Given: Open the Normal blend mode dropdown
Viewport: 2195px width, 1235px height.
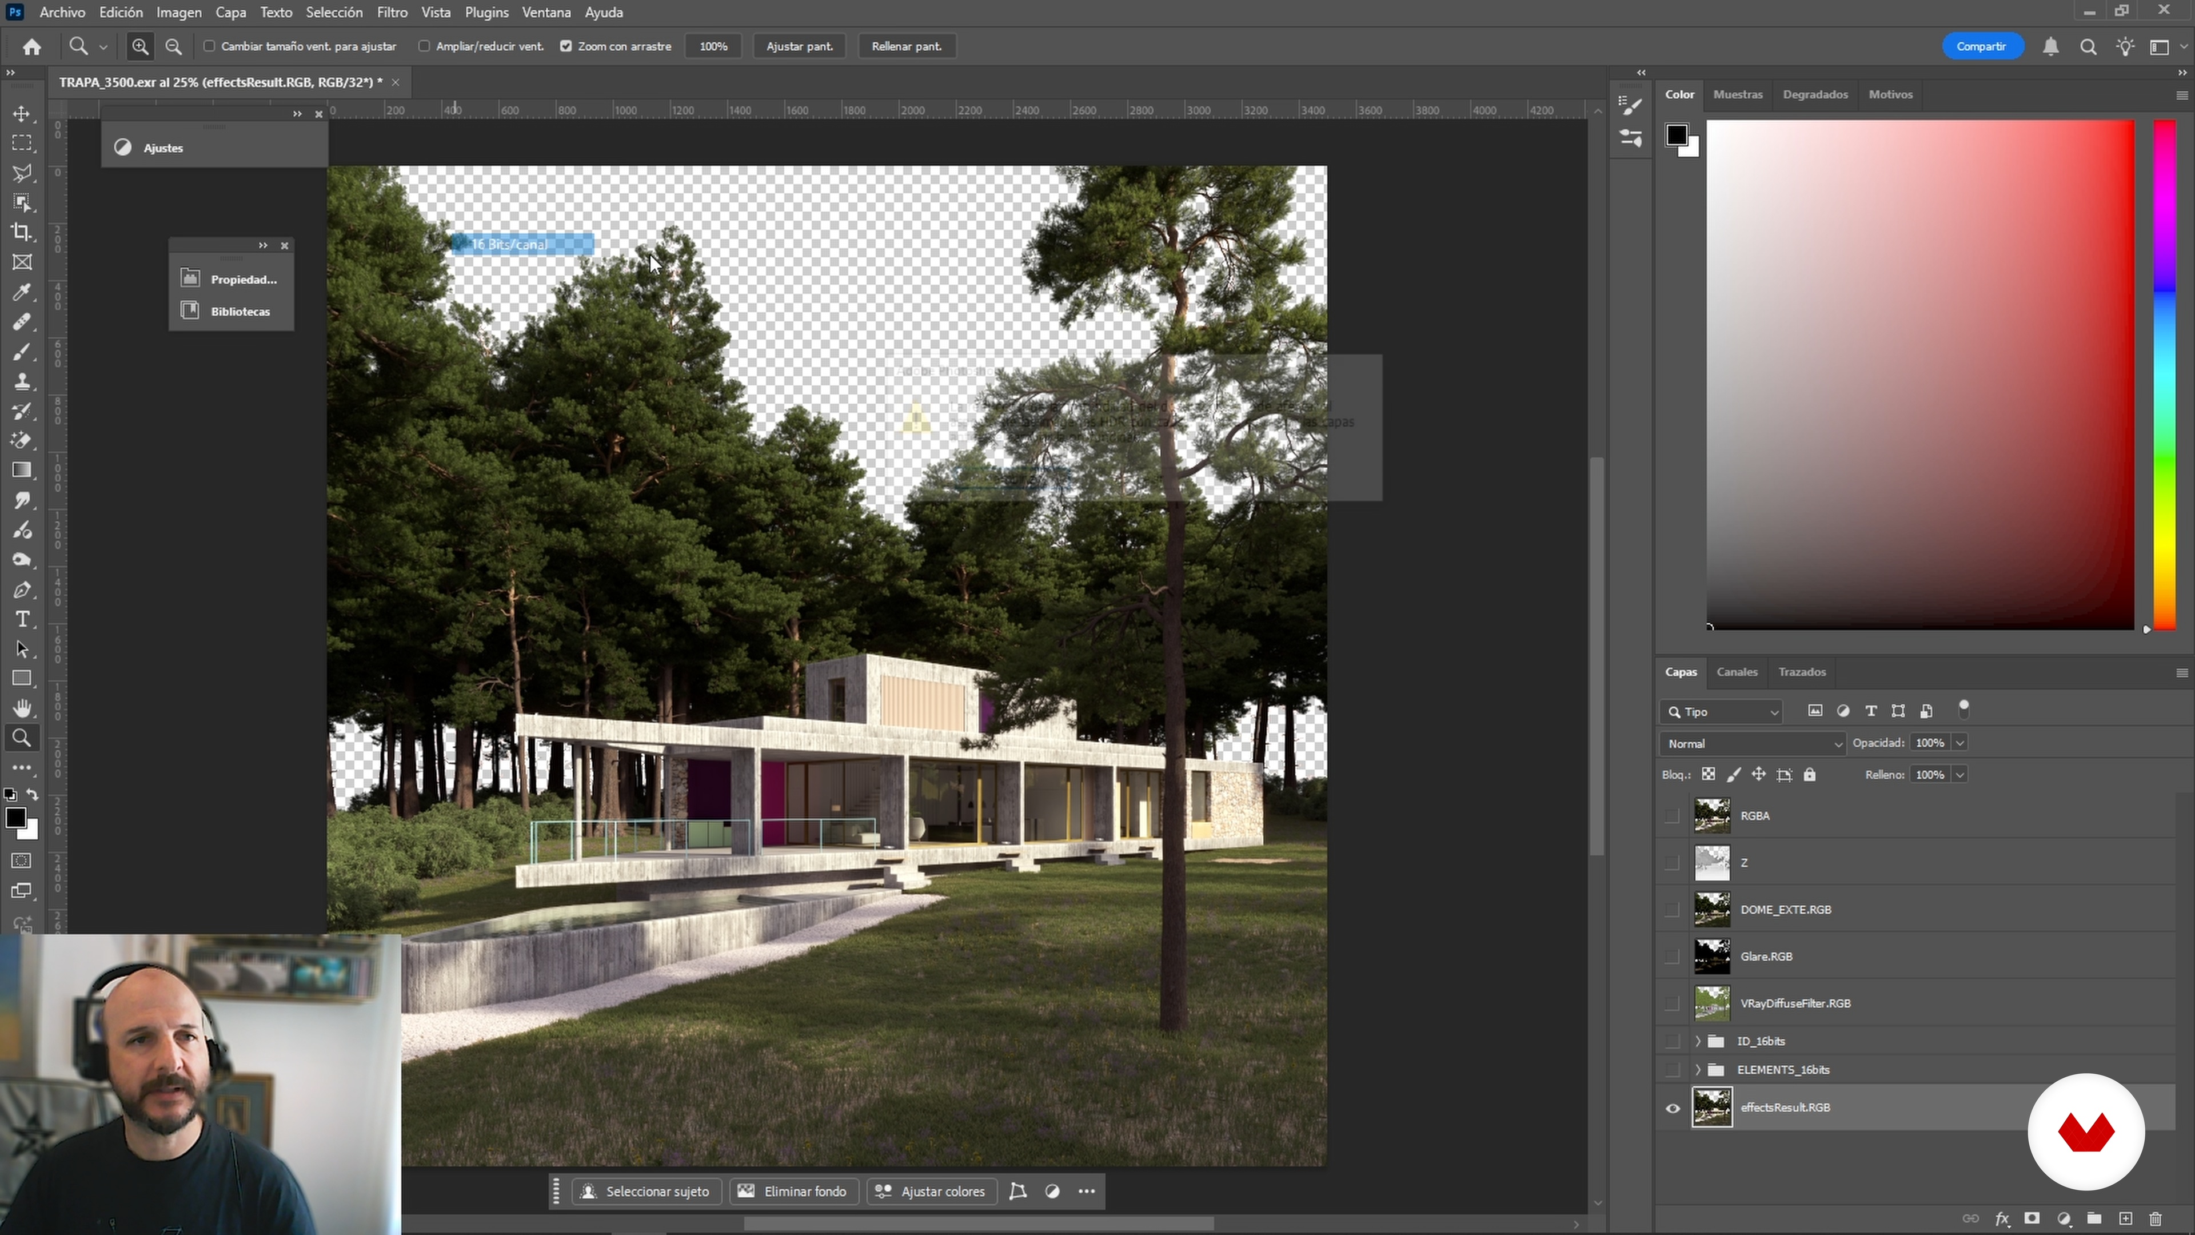Looking at the screenshot, I should pos(1752,744).
